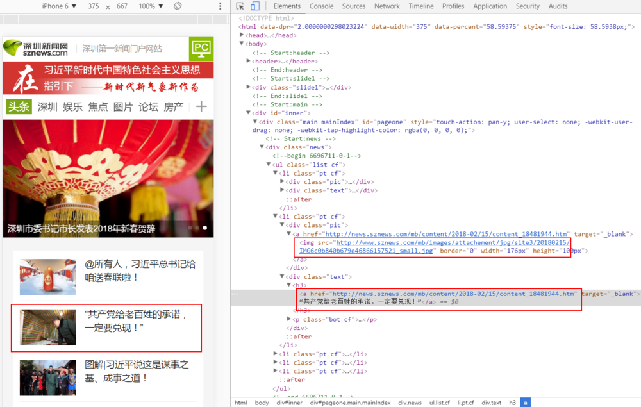Open the Application tab

point(490,6)
